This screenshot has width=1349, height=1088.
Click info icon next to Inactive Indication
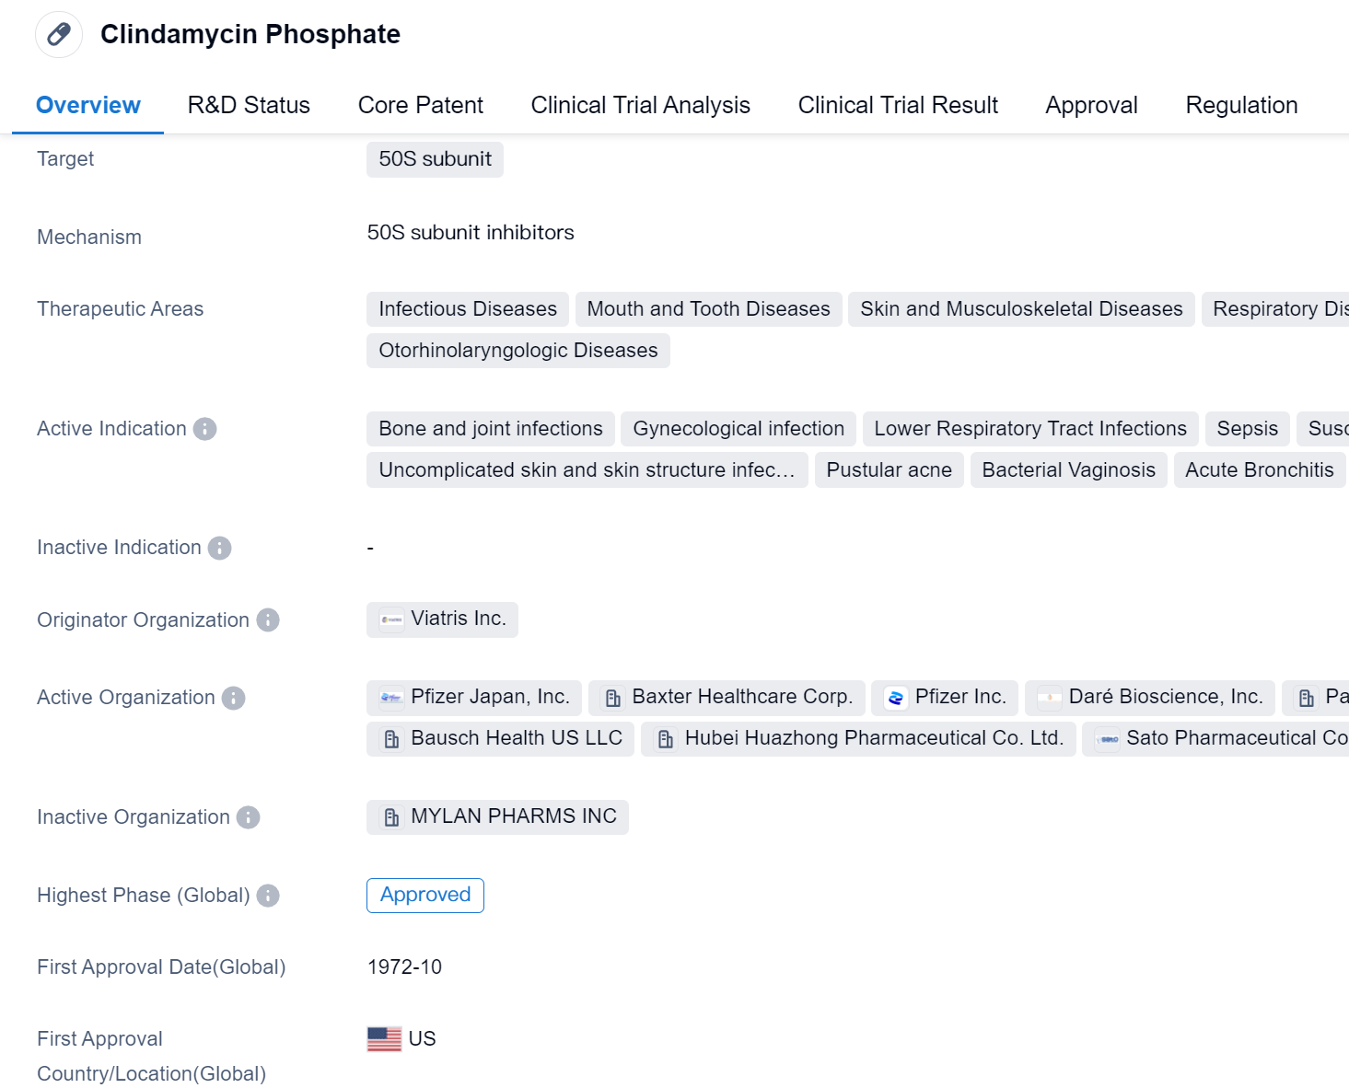[x=219, y=548]
